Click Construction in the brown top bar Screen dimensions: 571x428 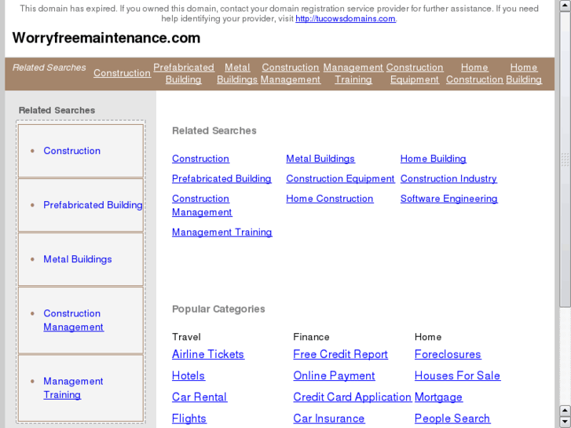coord(122,73)
